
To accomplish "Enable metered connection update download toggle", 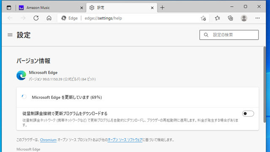I will point(248,114).
